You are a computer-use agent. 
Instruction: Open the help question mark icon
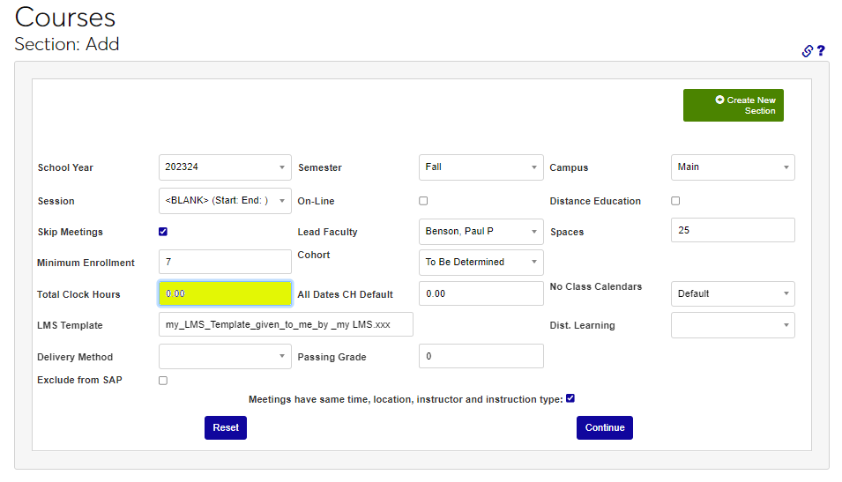pos(821,51)
